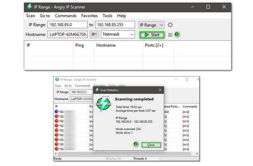Screen dimensions: 253x166
Task: Click the ending IP field 192.168.95.255
Action: click(115, 25)
